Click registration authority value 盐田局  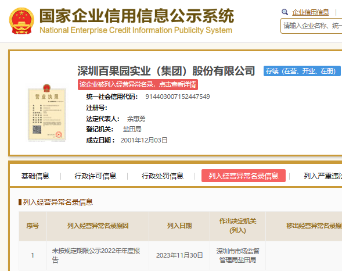(x=132, y=129)
